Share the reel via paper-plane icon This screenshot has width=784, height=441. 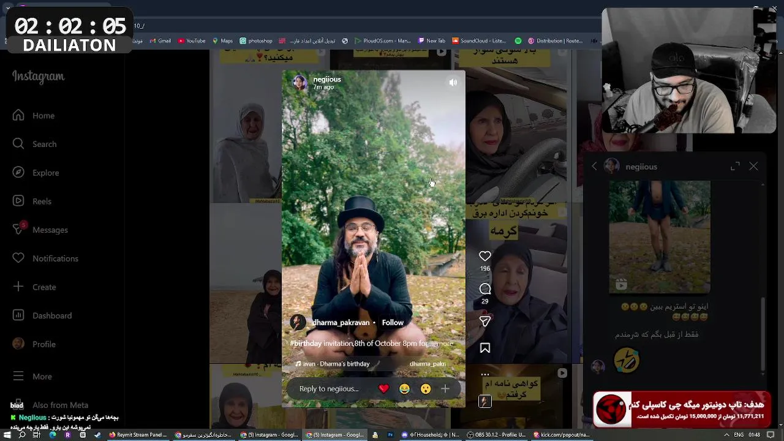coord(485,321)
